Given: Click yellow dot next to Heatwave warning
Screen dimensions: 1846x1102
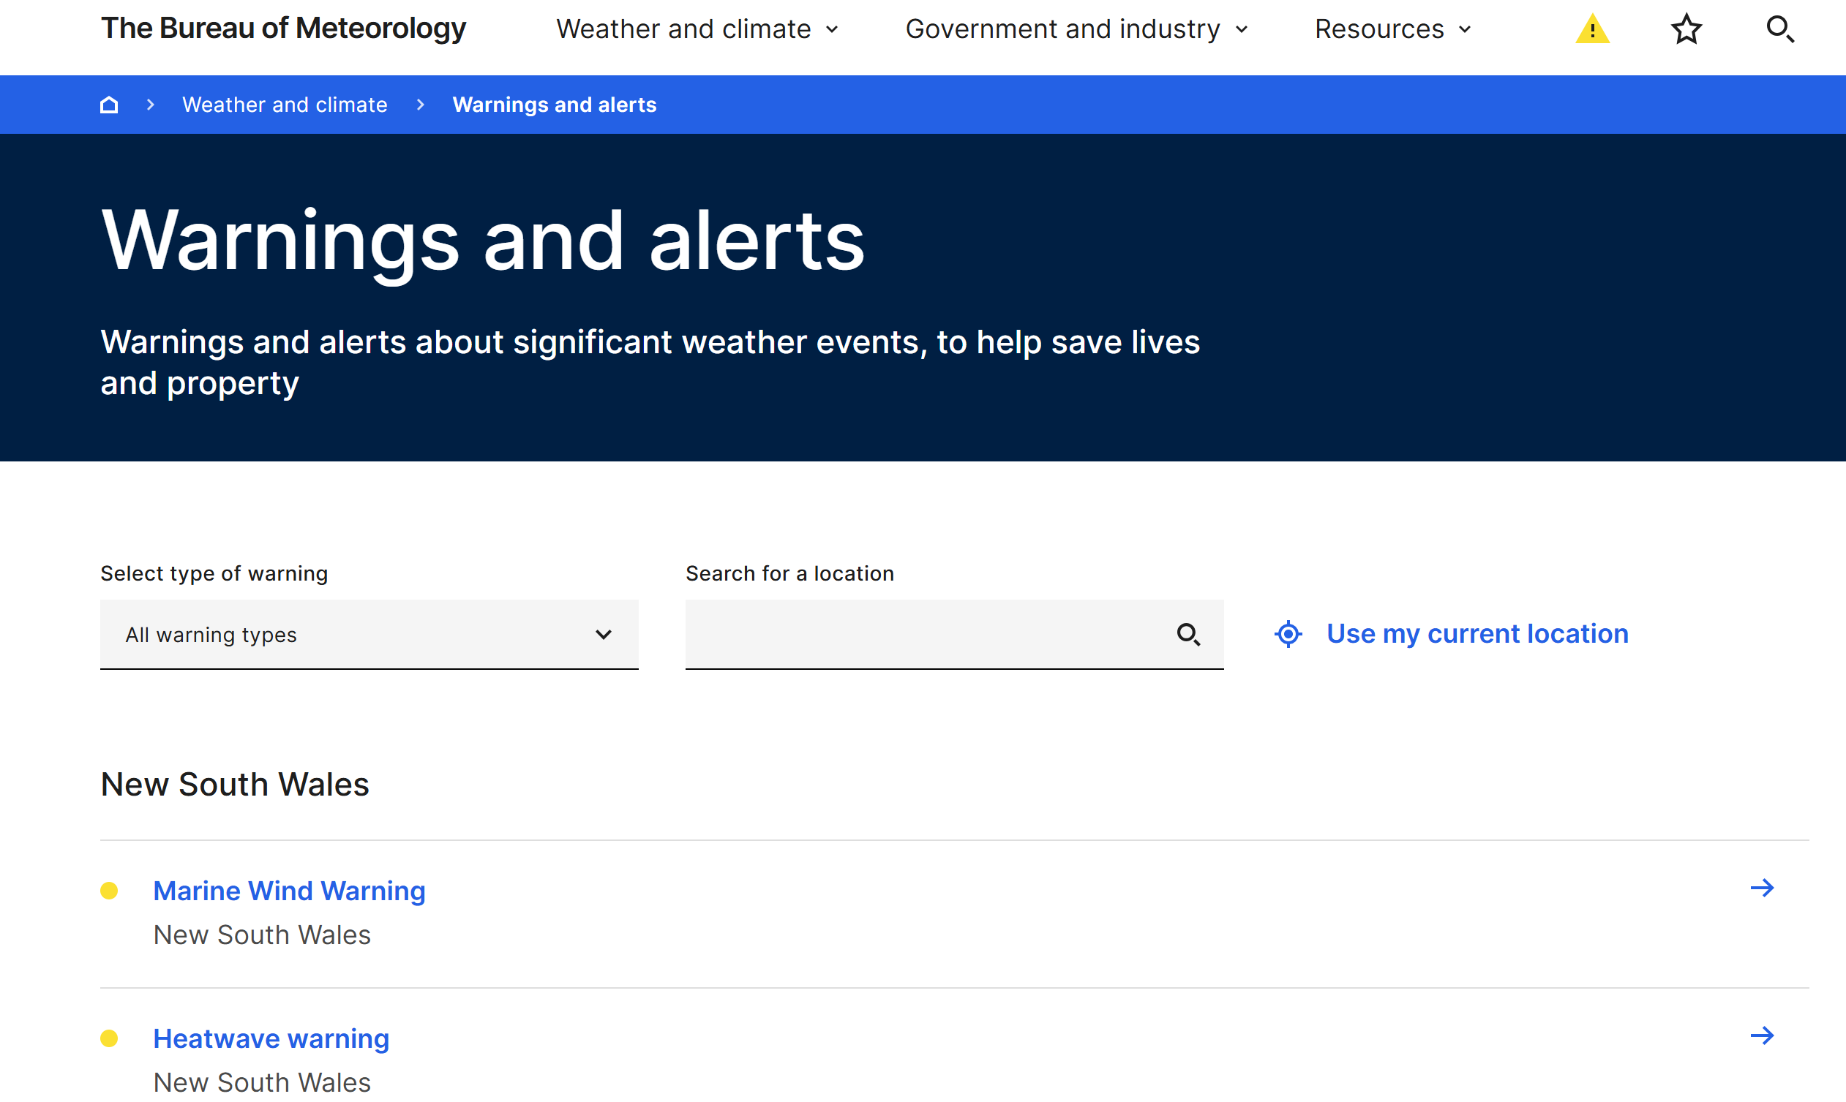Looking at the screenshot, I should click(x=109, y=1039).
